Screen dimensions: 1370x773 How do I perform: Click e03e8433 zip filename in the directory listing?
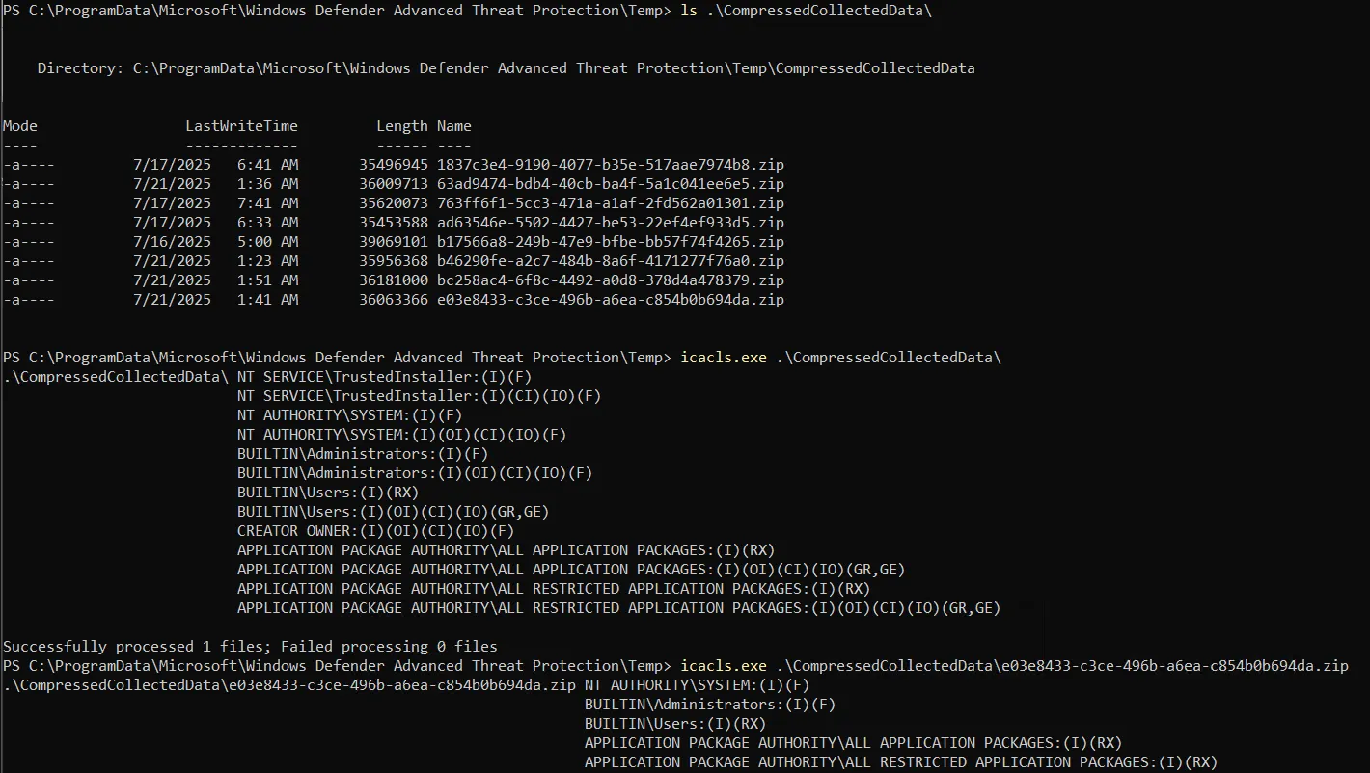[x=610, y=300]
